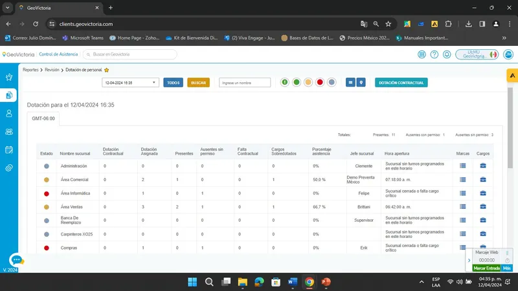This screenshot has width=518, height=291.
Task: Open the favorites star in sidebar
Action: 9,77
